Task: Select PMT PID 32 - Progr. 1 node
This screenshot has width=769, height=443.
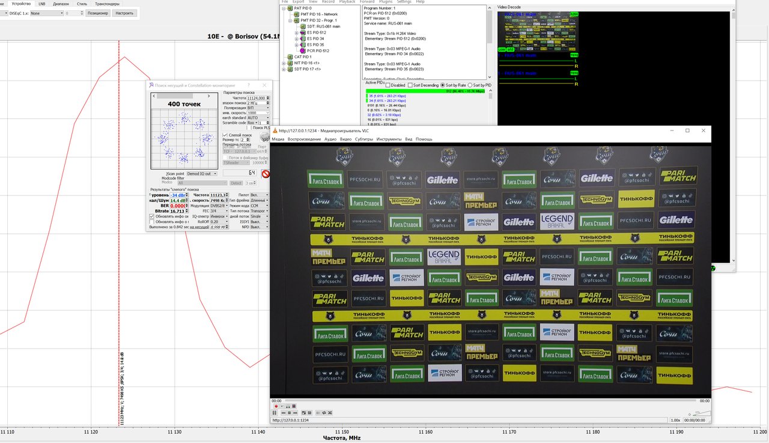Action: tap(318, 20)
